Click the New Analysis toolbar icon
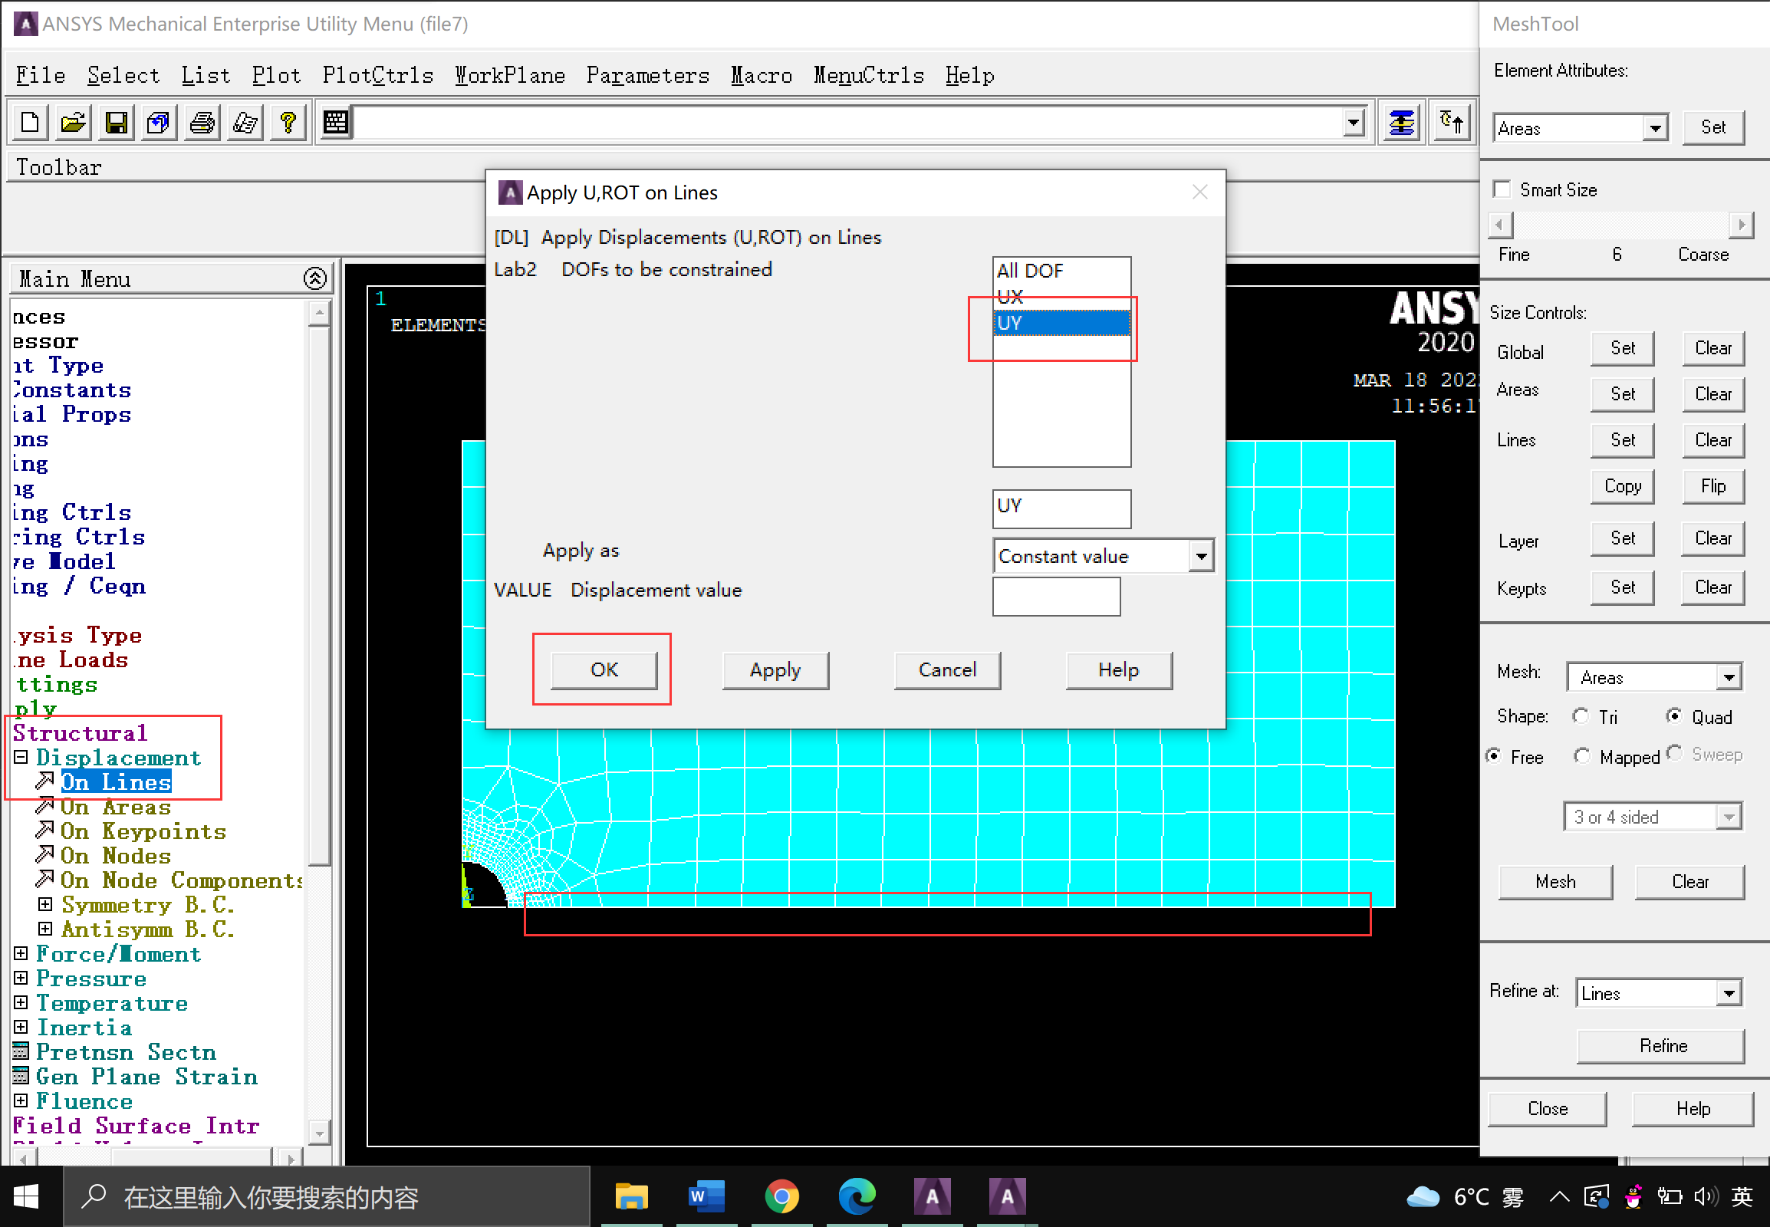1770x1227 pixels. (31, 122)
